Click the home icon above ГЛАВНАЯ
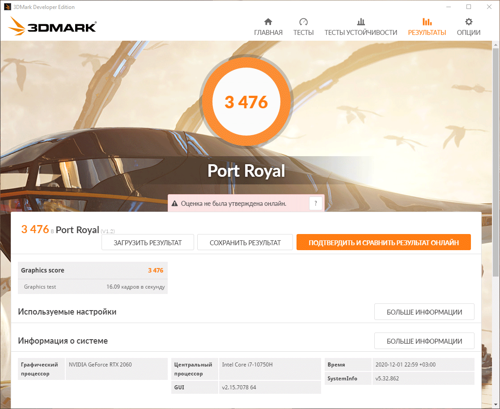The image size is (500, 409). coord(268,21)
